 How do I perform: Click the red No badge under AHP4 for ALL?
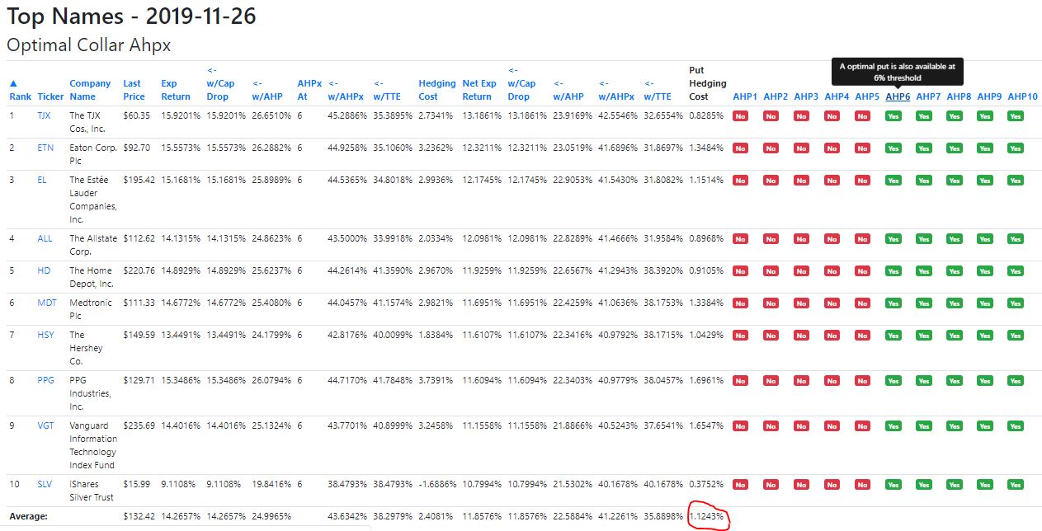[832, 239]
